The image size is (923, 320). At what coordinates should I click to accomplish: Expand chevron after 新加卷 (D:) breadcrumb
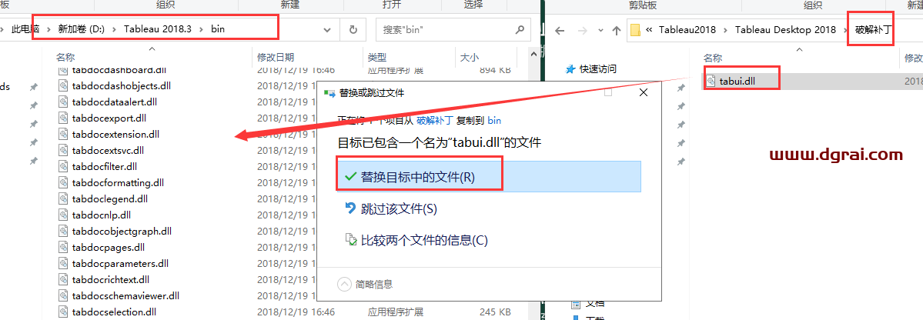pyautogui.click(x=114, y=28)
